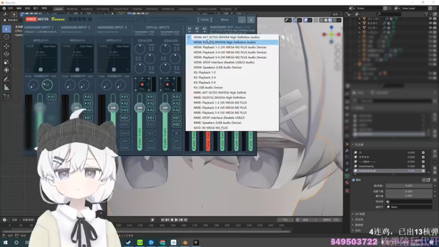Open the outliner filter dropdown
439x247 pixels.
click(427, 14)
